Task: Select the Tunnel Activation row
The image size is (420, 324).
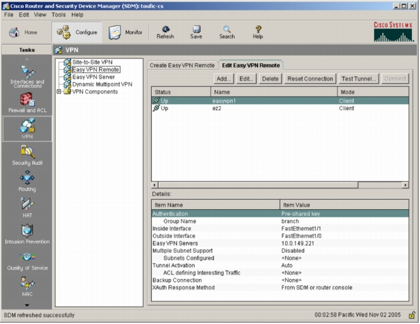Action: coord(280,266)
